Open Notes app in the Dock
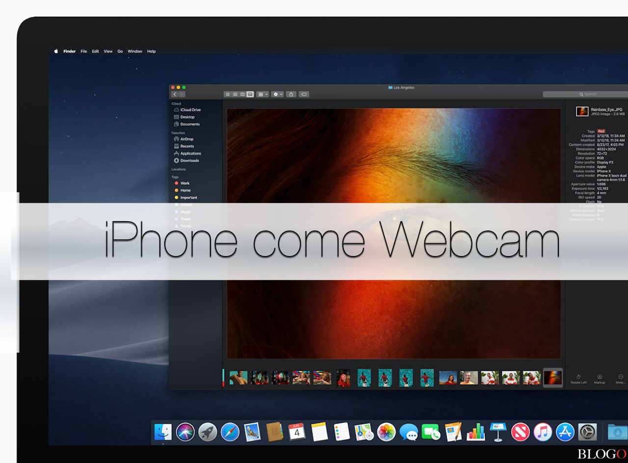This screenshot has width=628, height=463. [x=319, y=432]
